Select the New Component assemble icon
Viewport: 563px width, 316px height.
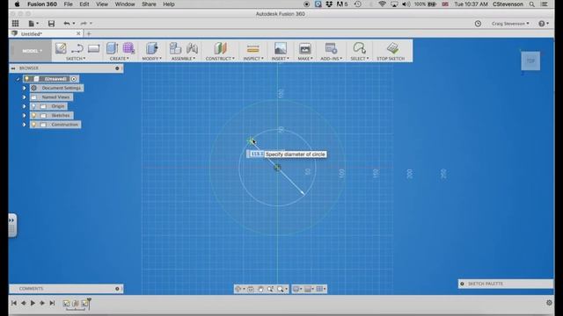175,48
